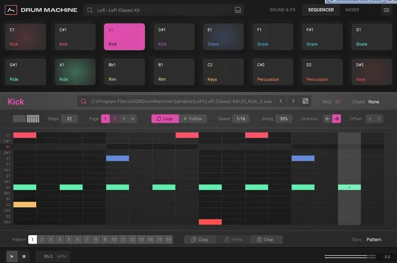Save the kit with the disk icon
The image size is (397, 263).
point(238,10)
